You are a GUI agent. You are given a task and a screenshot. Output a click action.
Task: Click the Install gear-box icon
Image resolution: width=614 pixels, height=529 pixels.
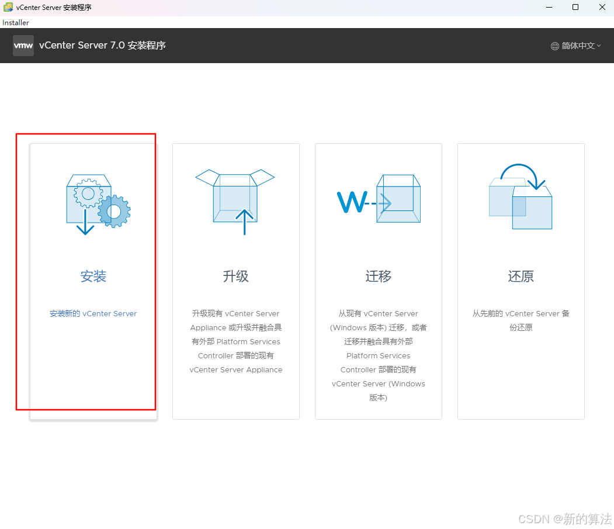pyautogui.click(x=98, y=204)
